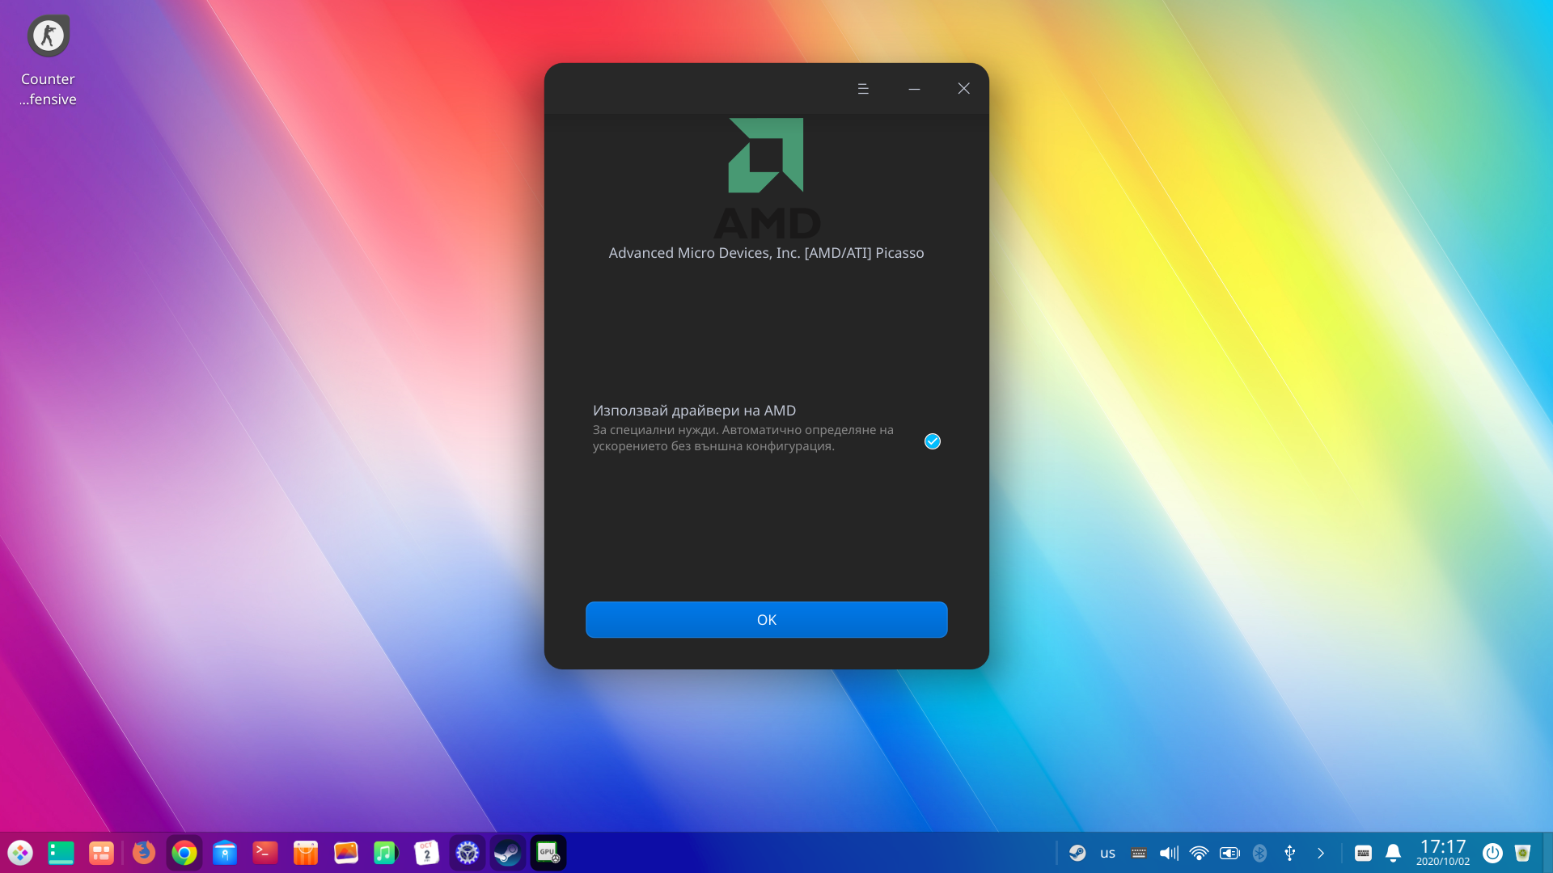Open the App Store bag icon

pos(306,853)
